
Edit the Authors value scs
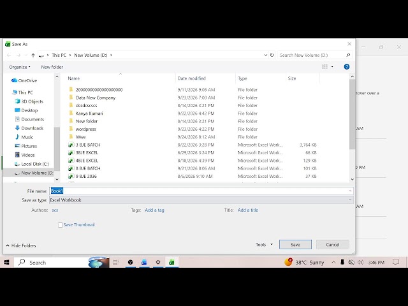click(x=55, y=210)
